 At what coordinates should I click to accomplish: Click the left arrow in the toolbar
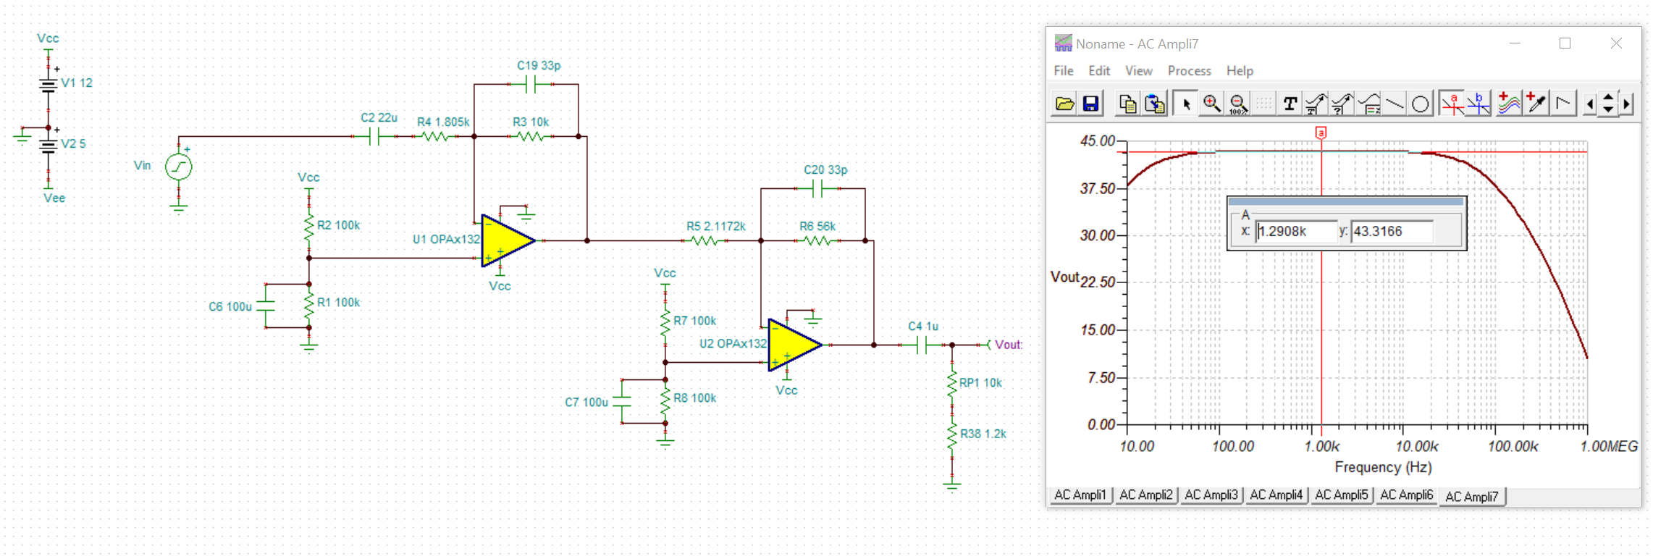pyautogui.click(x=1589, y=104)
